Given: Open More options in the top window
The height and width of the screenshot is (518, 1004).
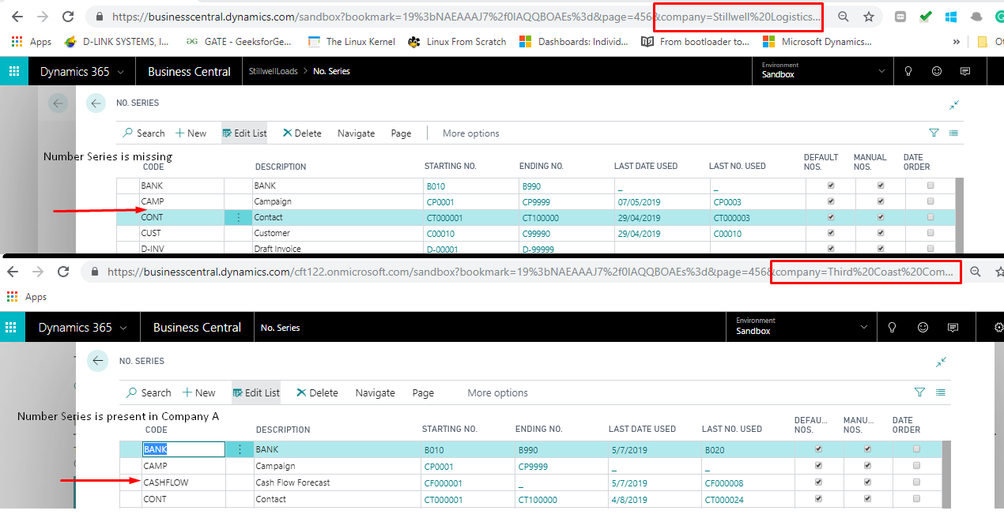Looking at the screenshot, I should coord(470,133).
